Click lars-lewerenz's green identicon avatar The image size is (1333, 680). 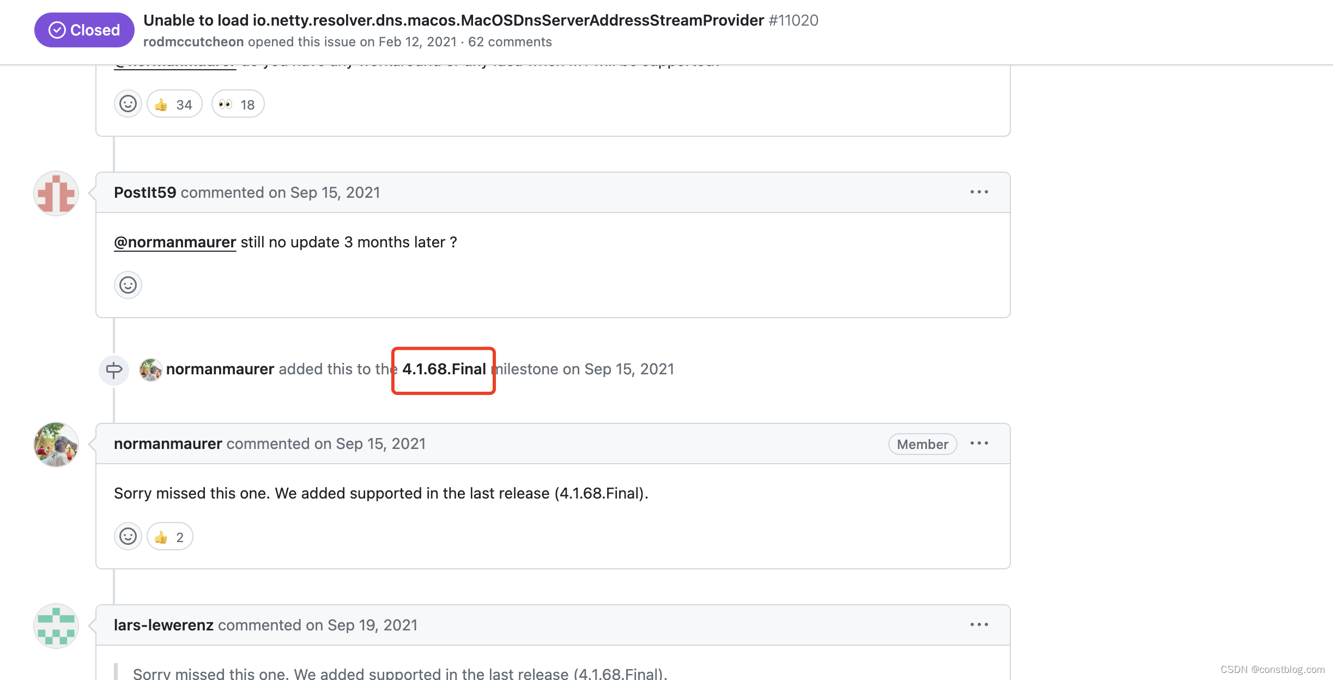[x=56, y=626]
